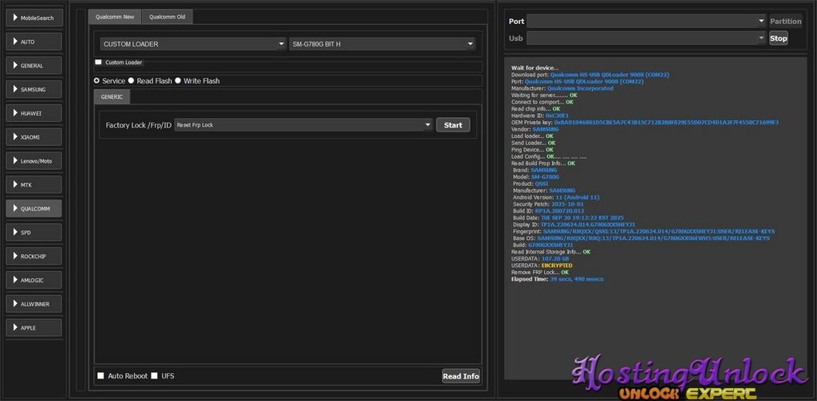Image resolution: width=817 pixels, height=401 pixels.
Task: Click the Model: SM-G780G log line
Action: tap(536, 177)
